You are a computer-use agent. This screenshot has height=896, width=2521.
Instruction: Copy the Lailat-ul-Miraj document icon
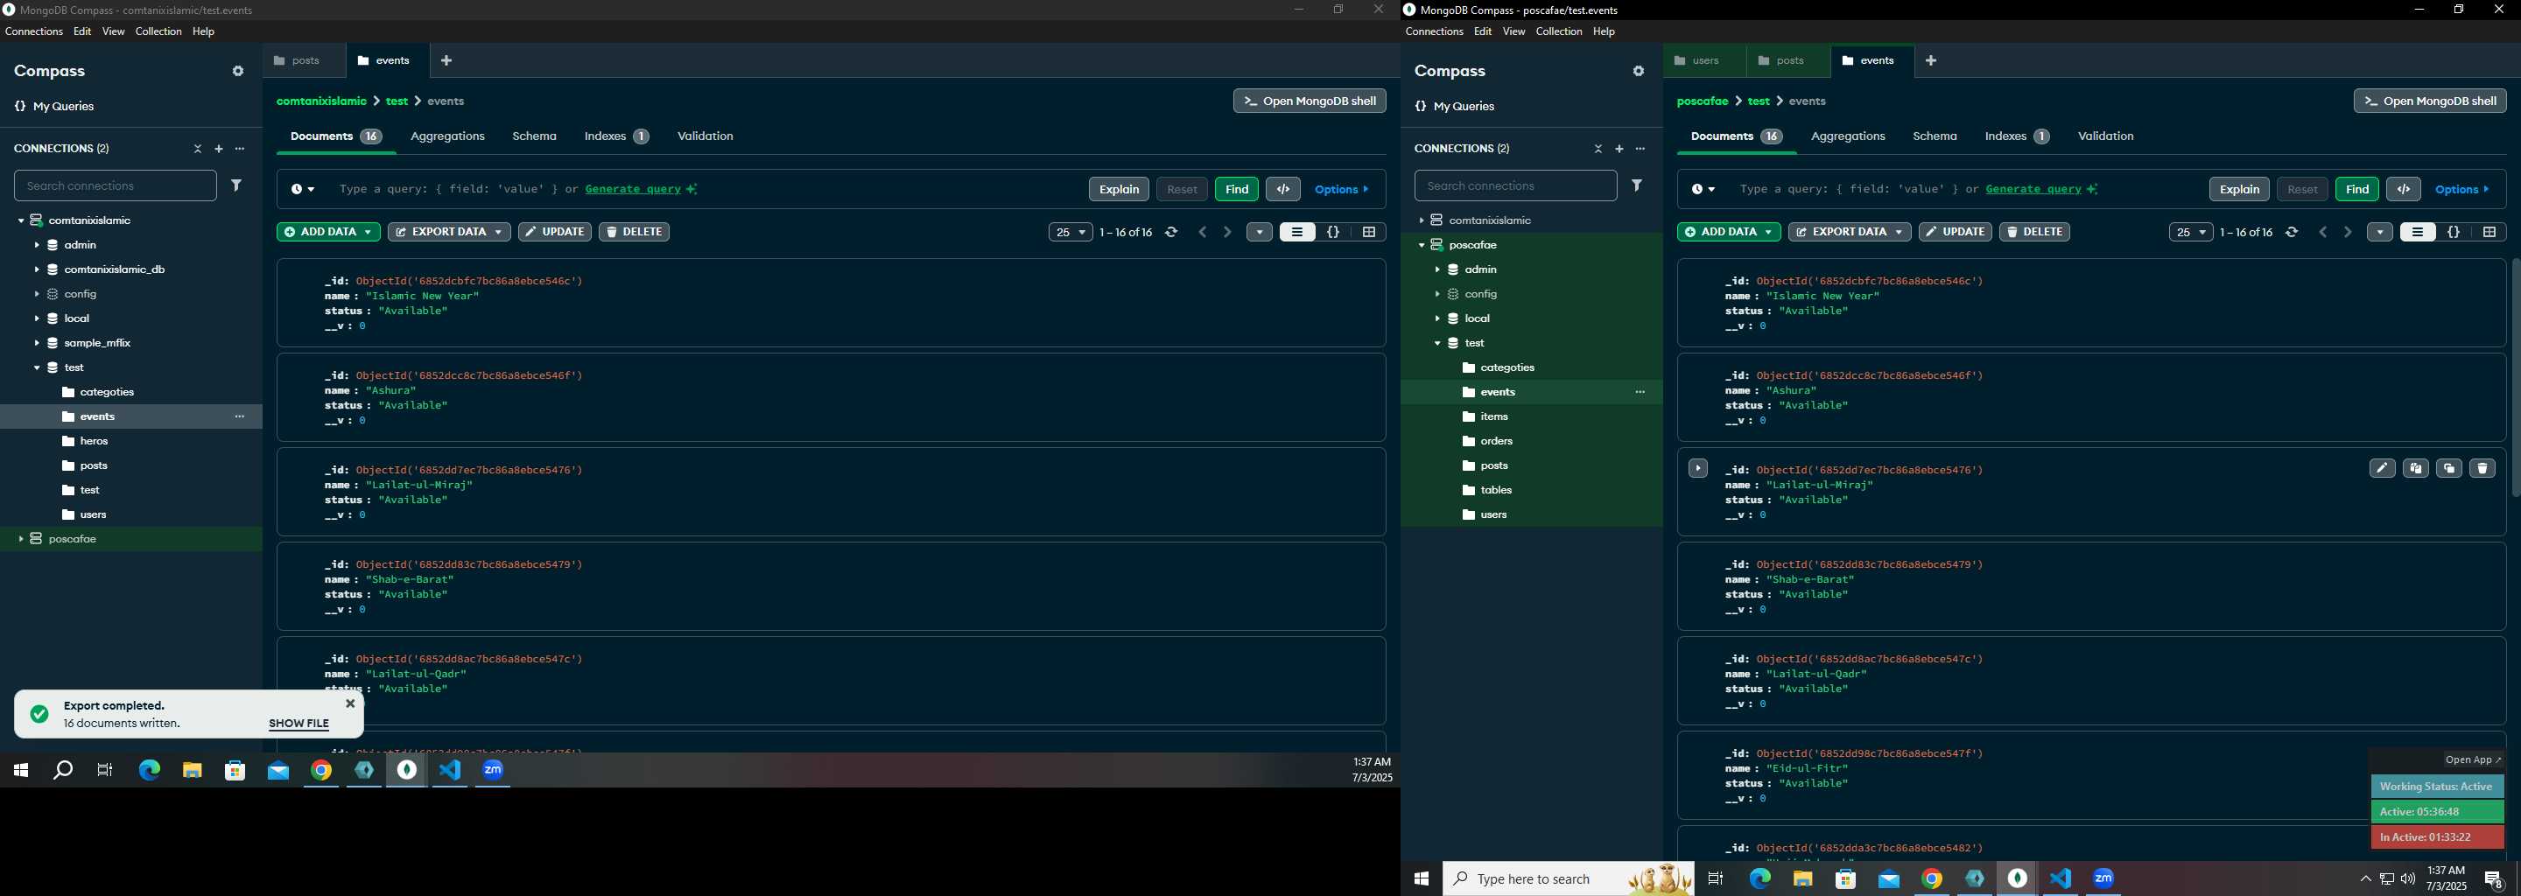pos(2415,468)
